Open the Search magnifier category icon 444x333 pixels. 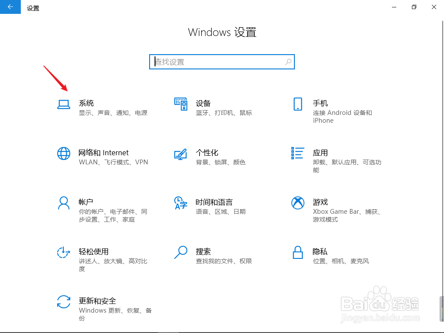pyautogui.click(x=181, y=252)
